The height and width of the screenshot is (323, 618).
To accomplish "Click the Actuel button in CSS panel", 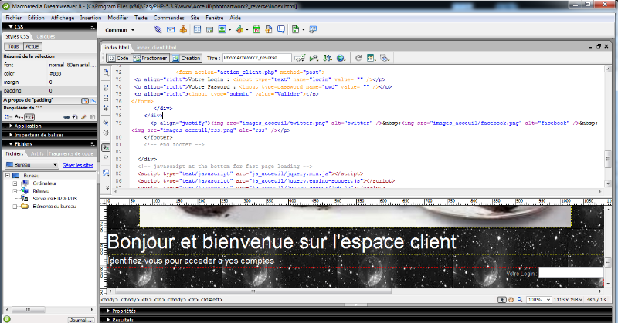I will coord(33,46).
